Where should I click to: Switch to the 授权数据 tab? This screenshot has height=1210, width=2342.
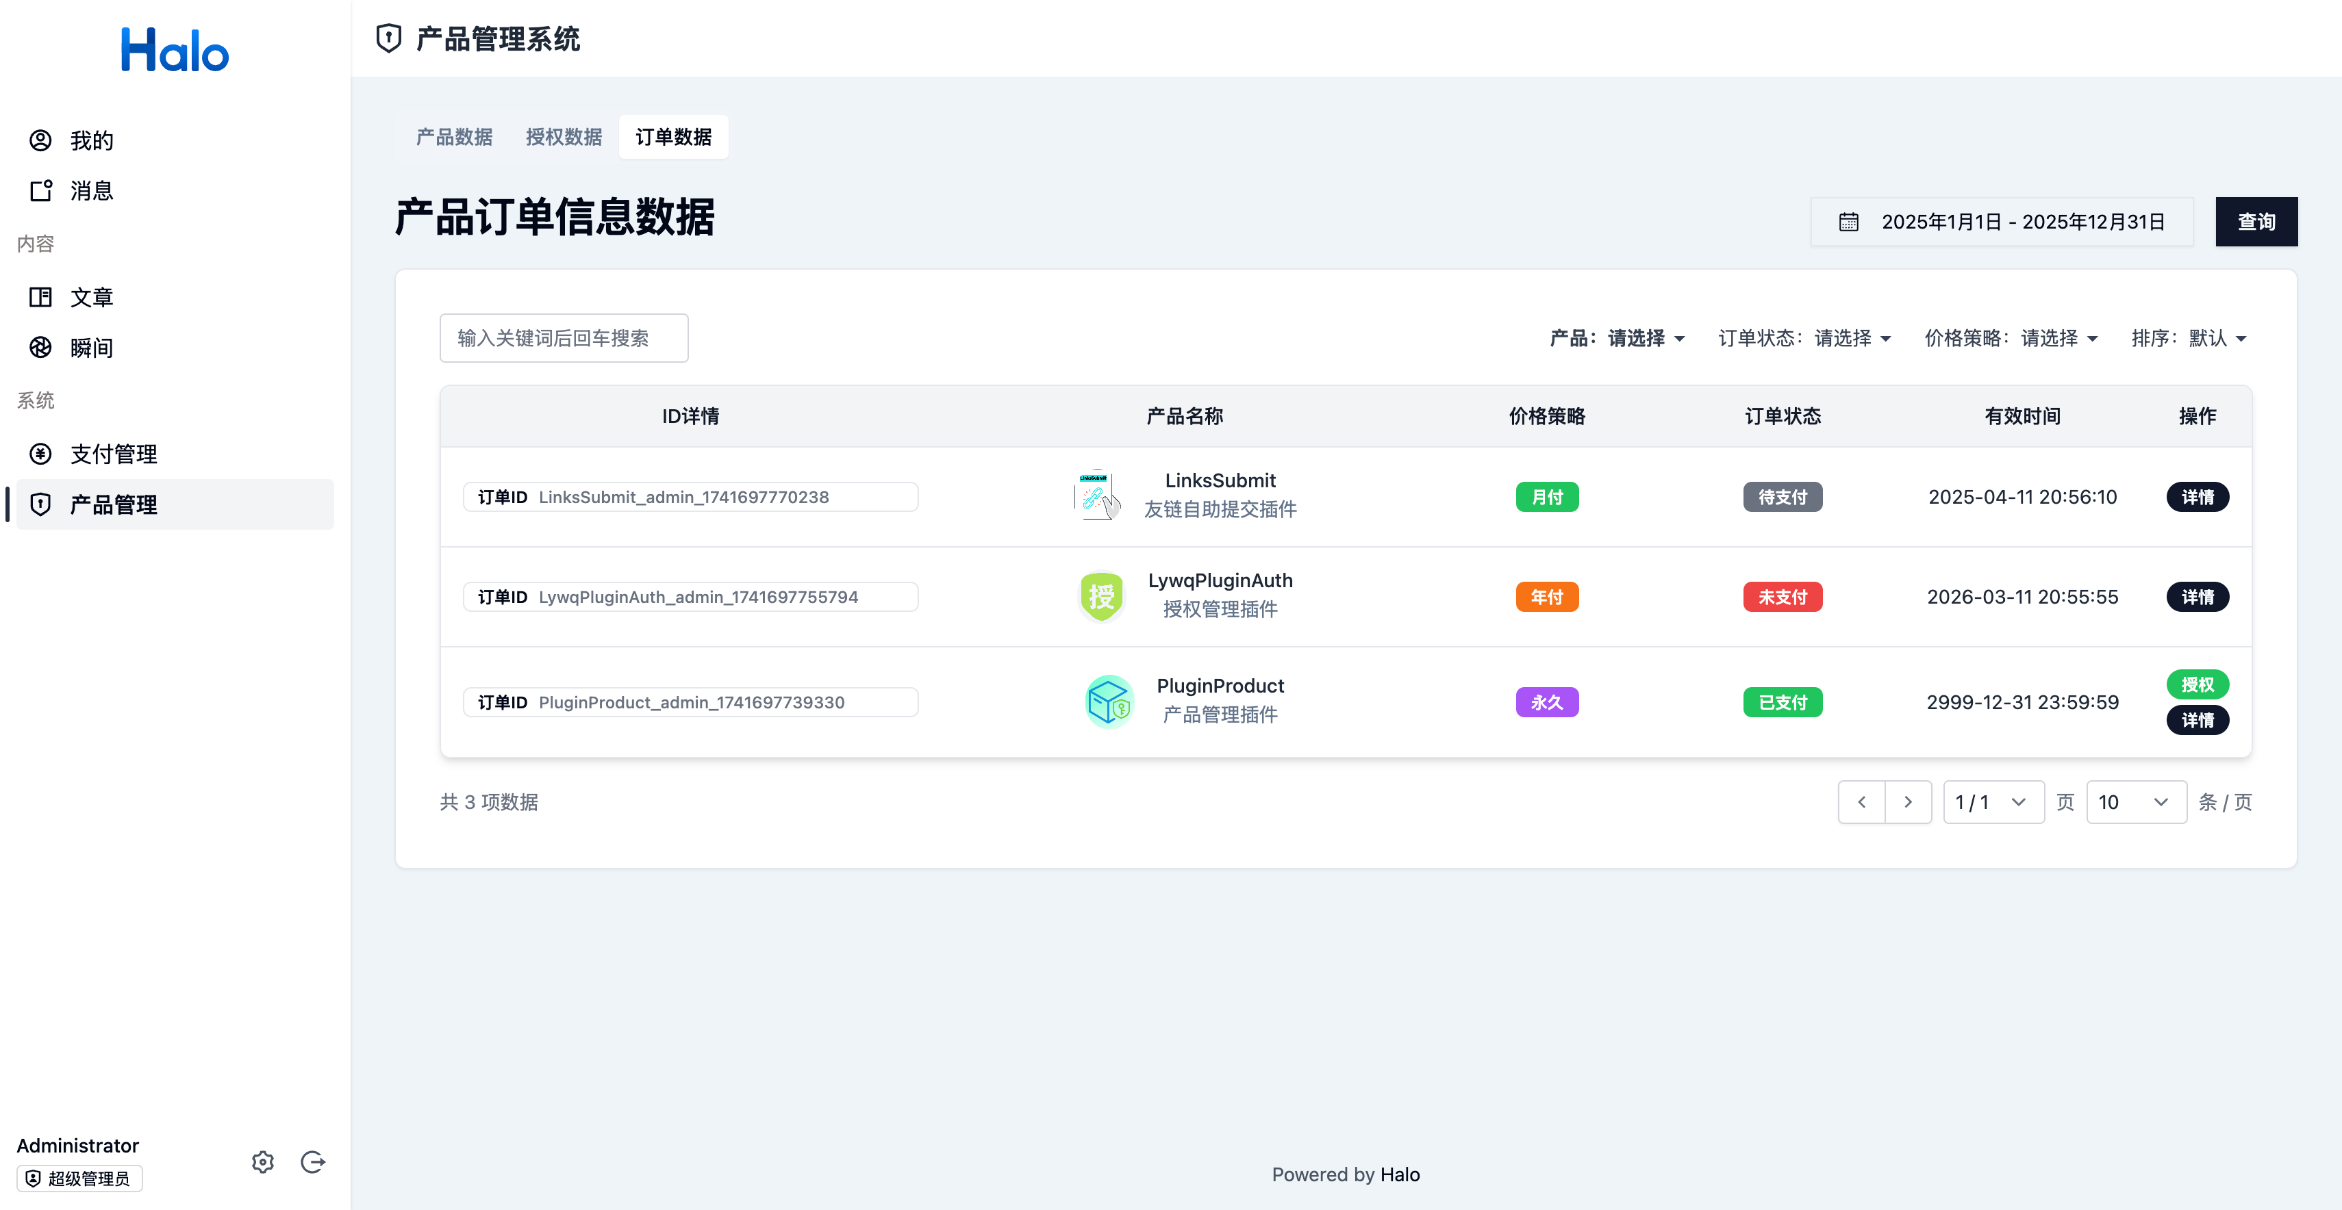[564, 137]
